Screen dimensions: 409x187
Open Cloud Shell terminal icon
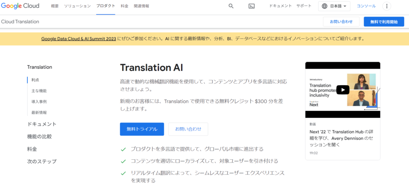point(252,6)
